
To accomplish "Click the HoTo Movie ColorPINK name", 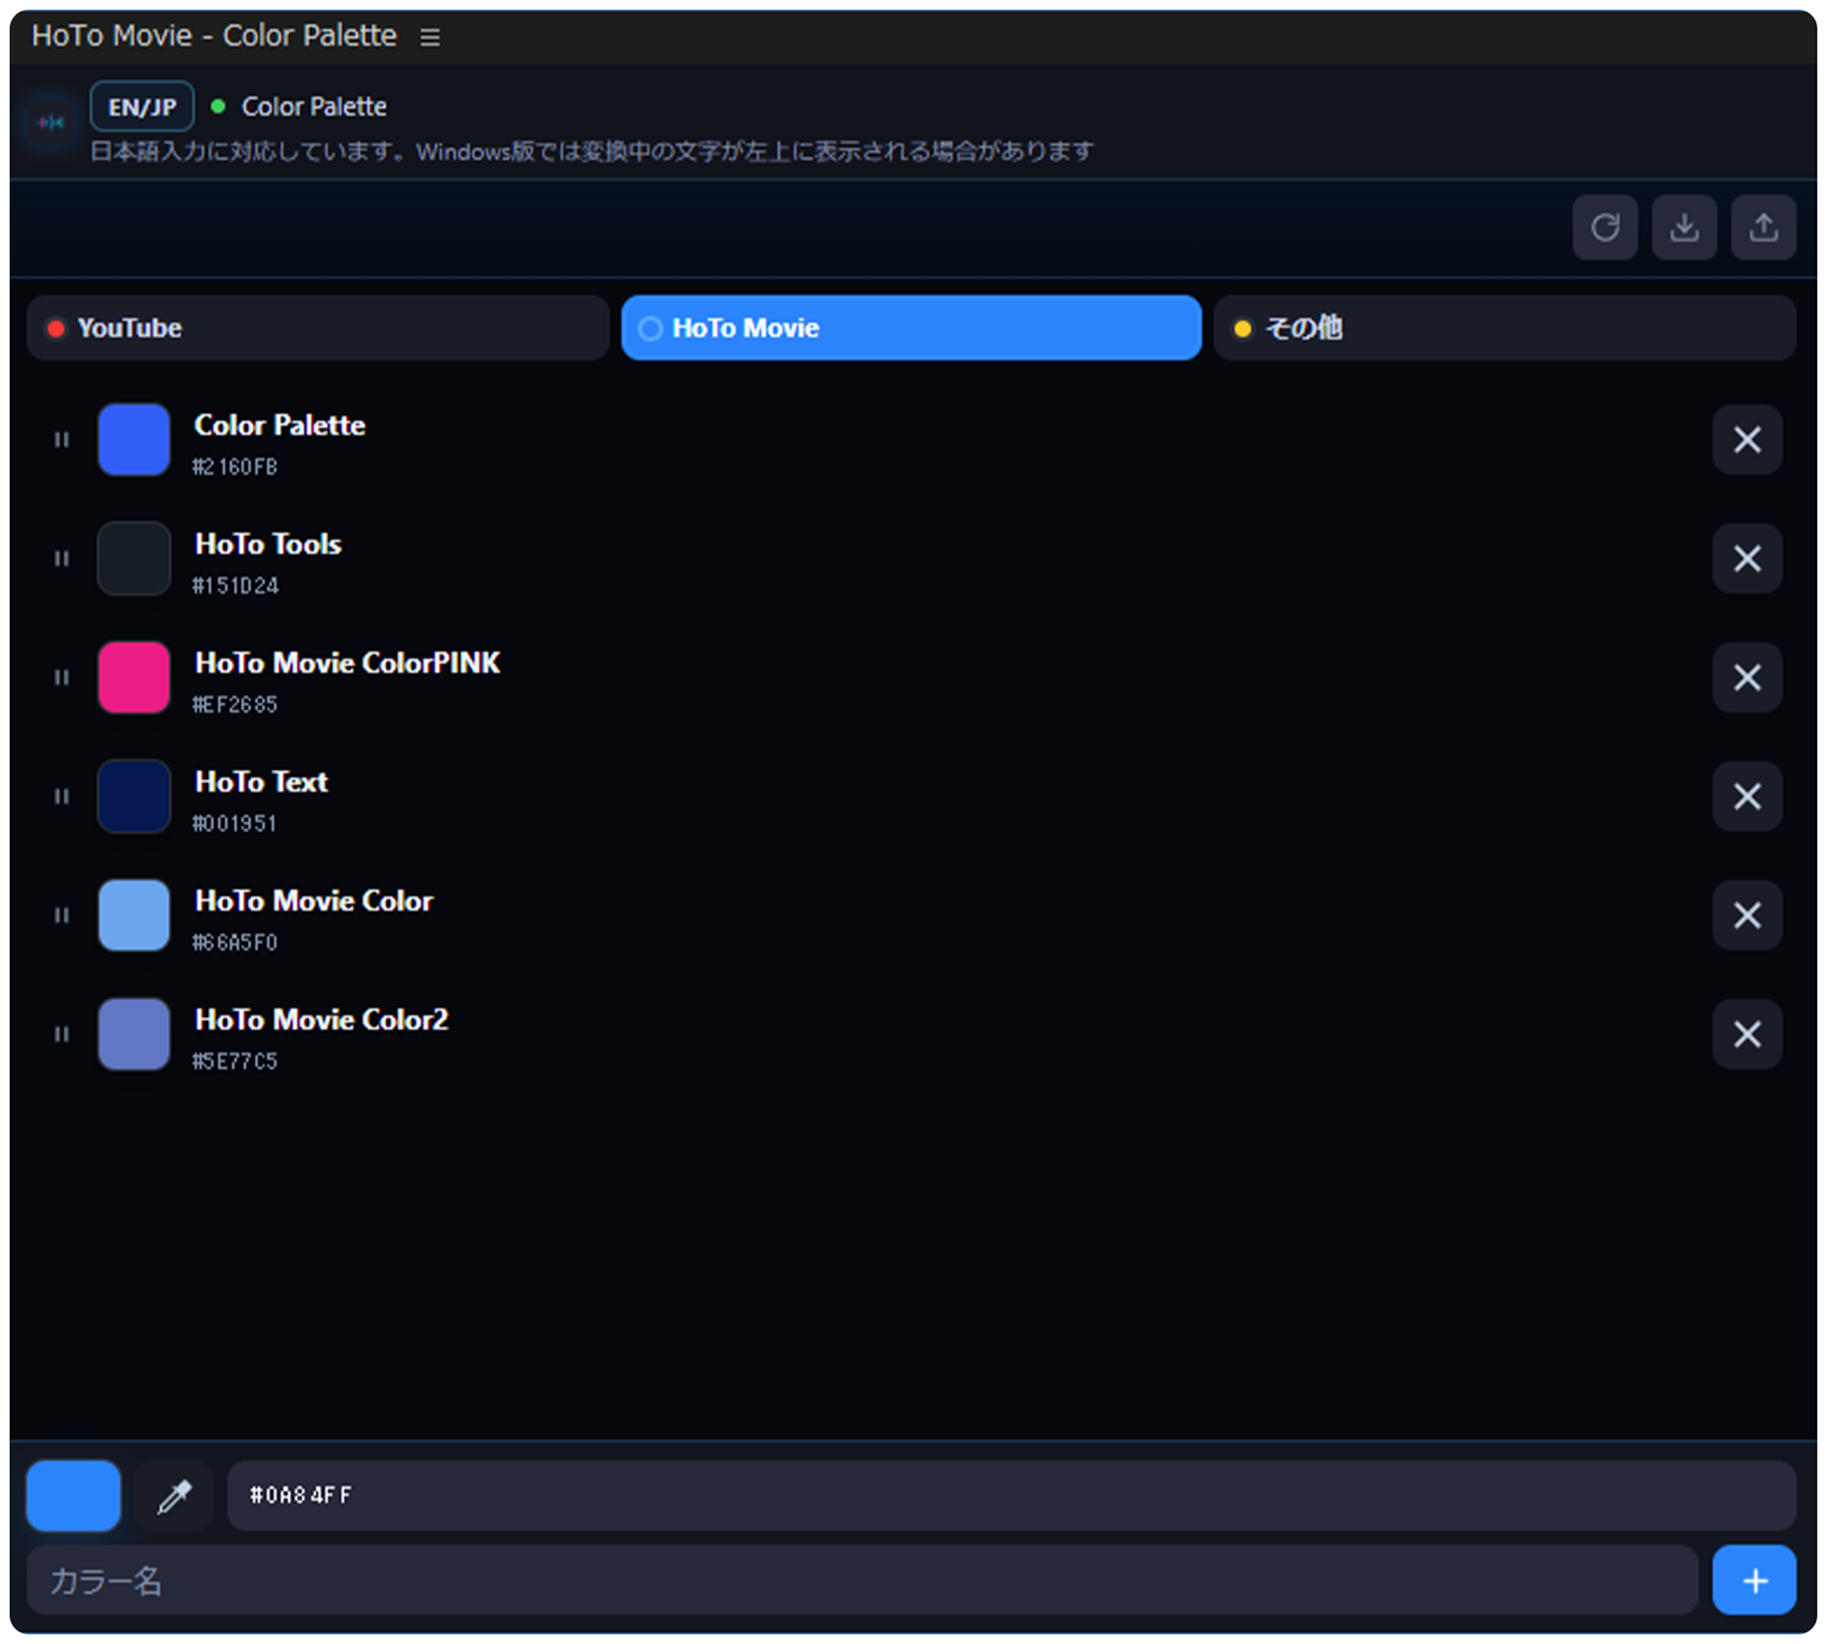I will (x=347, y=664).
